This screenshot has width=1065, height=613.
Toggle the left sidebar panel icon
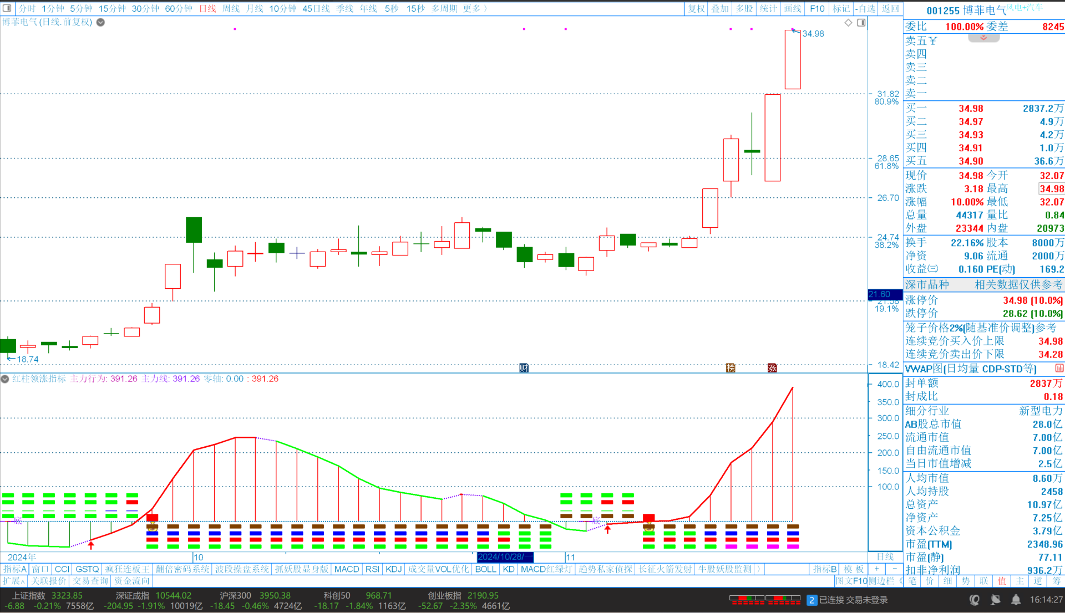pyautogui.click(x=7, y=8)
